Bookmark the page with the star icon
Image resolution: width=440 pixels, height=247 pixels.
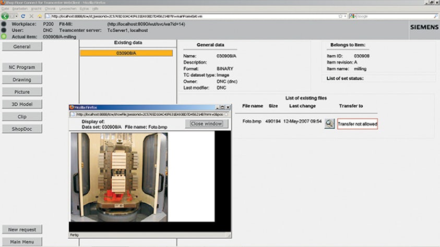pos(340,16)
